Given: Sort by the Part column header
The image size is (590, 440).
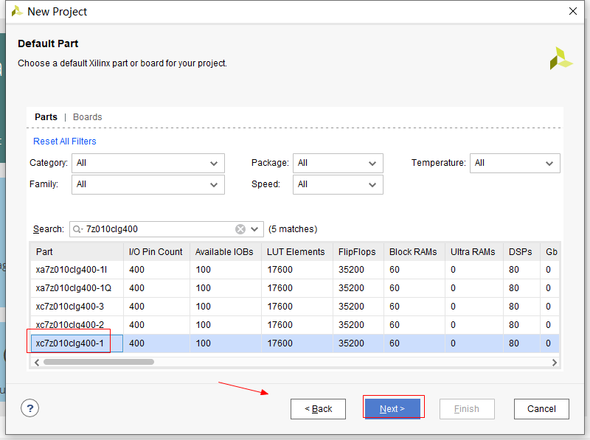Looking at the screenshot, I should 77,252.
